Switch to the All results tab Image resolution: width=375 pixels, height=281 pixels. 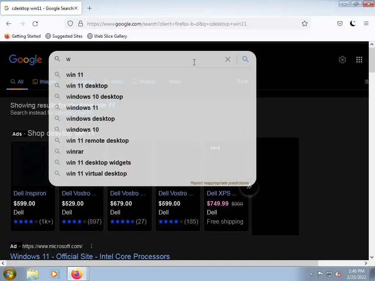(x=17, y=82)
